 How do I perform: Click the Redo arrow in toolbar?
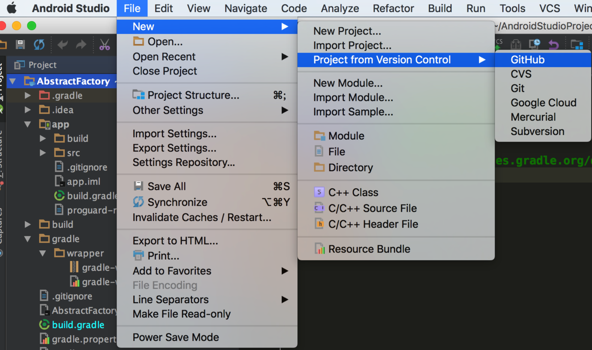pyautogui.click(x=81, y=45)
